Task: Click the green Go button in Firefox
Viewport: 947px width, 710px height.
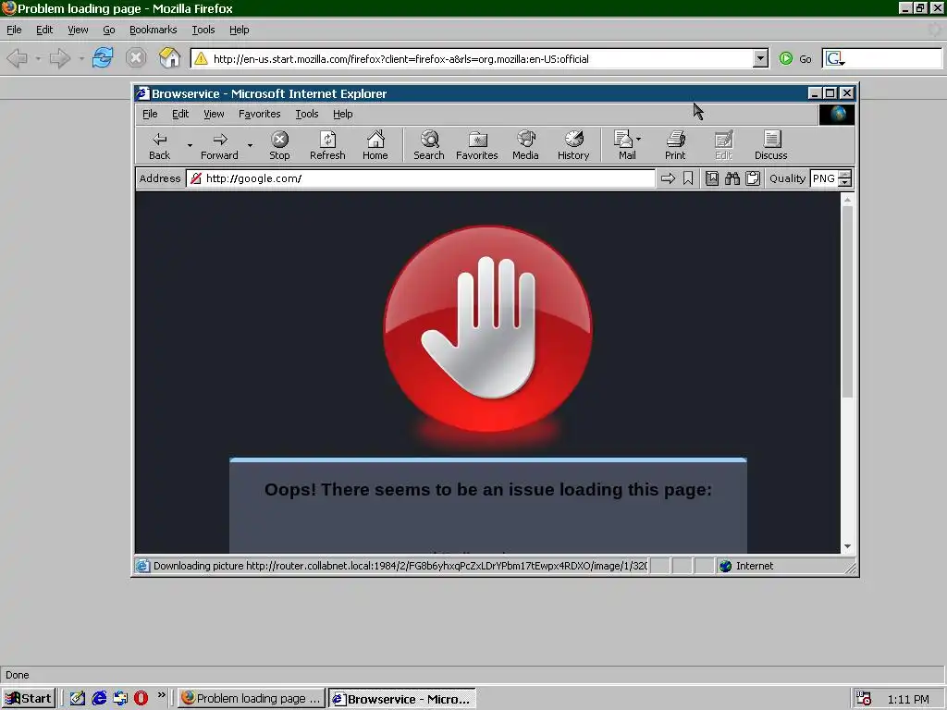Action: (794, 58)
